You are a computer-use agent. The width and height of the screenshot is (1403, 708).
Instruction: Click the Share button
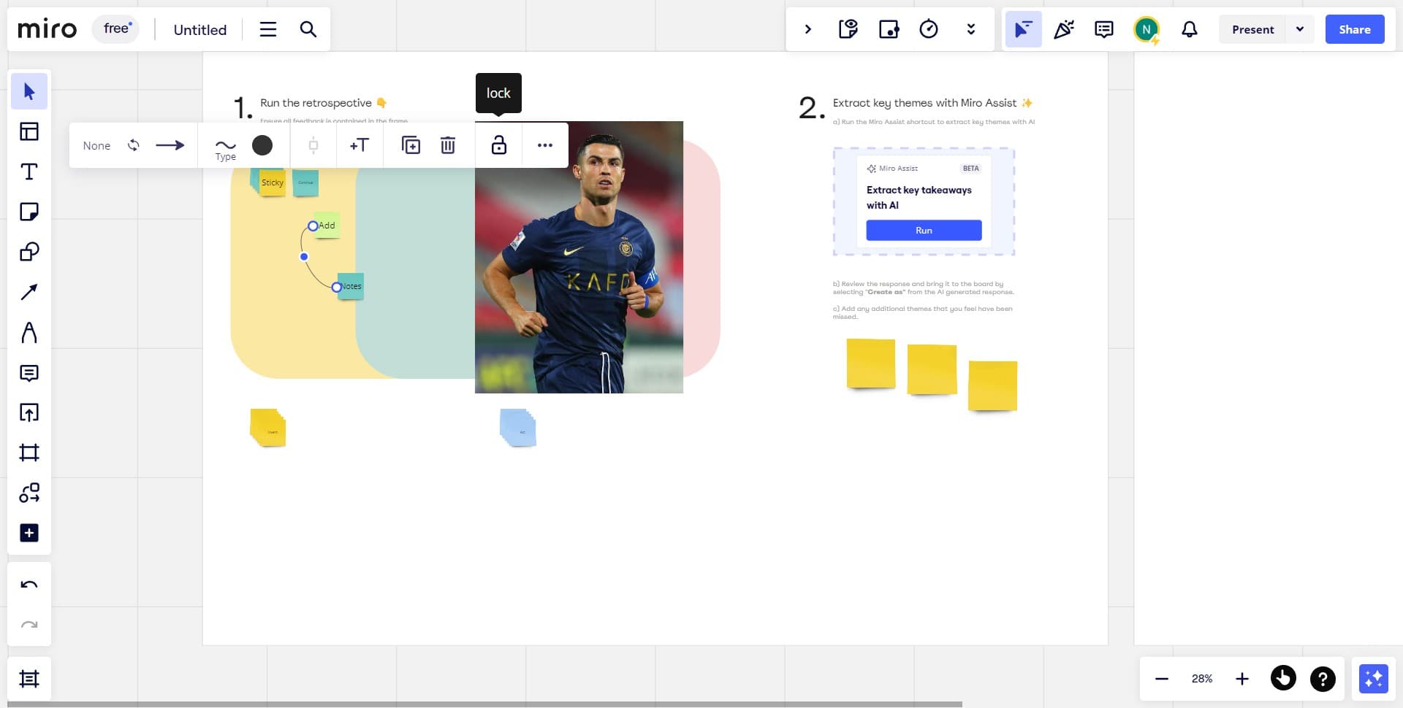(1355, 29)
